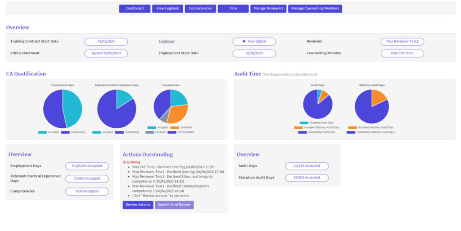Click the Submitted orange legend swatch
The image size is (461, 231).
(175, 127)
